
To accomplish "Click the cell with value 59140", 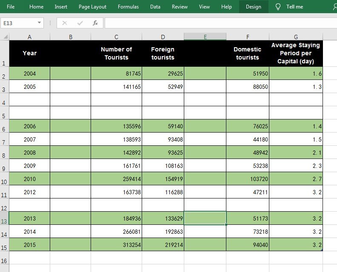I will pyautogui.click(x=163, y=126).
